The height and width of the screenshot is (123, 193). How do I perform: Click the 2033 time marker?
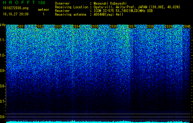pos(58,26)
